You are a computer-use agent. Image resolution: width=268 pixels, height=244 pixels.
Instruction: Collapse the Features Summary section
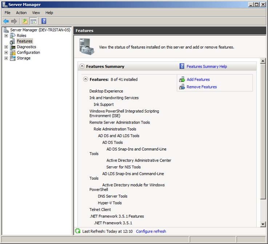(82, 66)
